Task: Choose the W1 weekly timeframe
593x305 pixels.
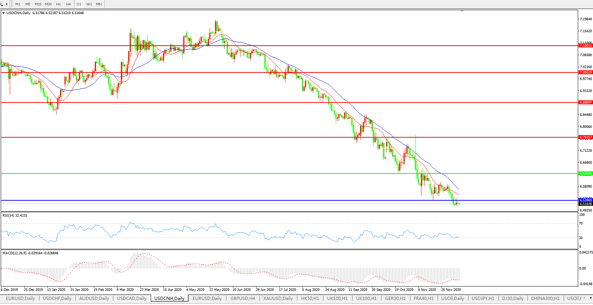Action: (x=89, y=4)
